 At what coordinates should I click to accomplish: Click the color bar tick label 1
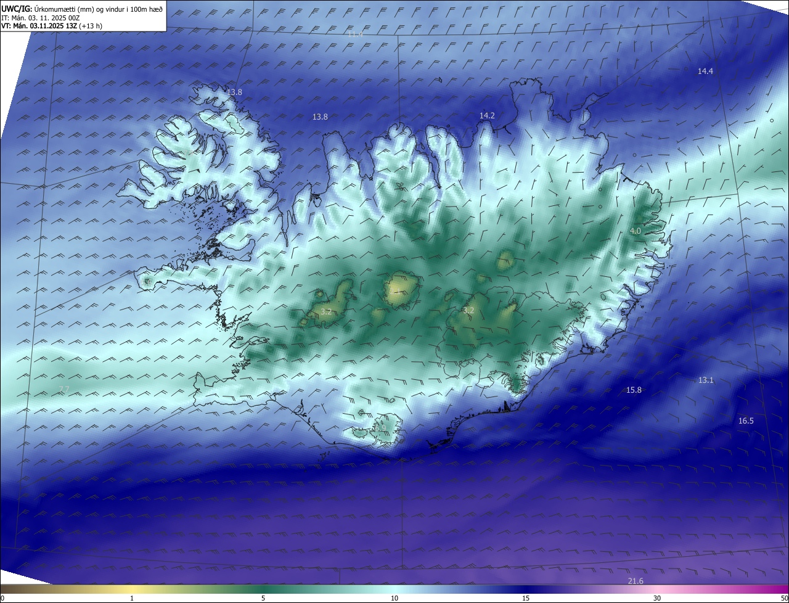coord(132,599)
